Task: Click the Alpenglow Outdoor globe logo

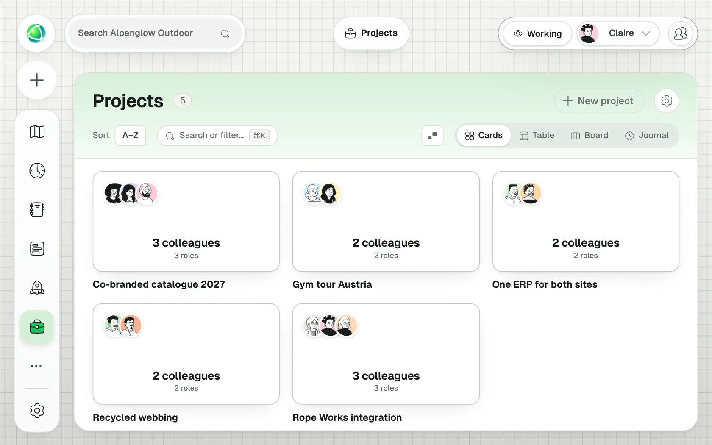Action: click(36, 33)
